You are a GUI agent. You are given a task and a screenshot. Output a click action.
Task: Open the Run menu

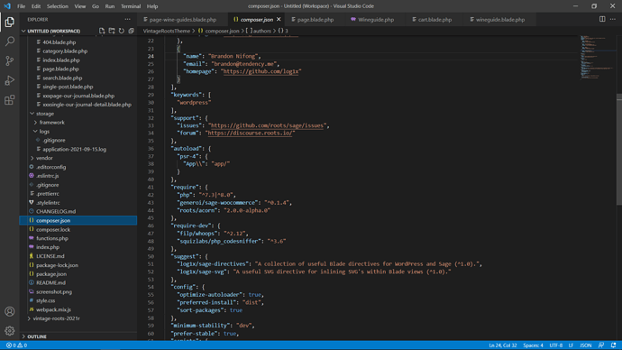click(x=110, y=6)
